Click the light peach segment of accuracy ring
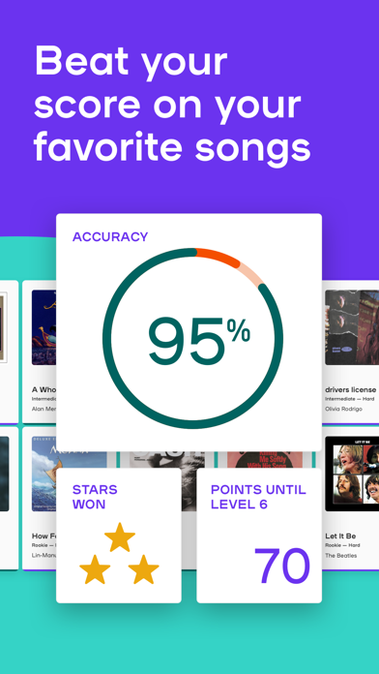The image size is (379, 674). 252,272
